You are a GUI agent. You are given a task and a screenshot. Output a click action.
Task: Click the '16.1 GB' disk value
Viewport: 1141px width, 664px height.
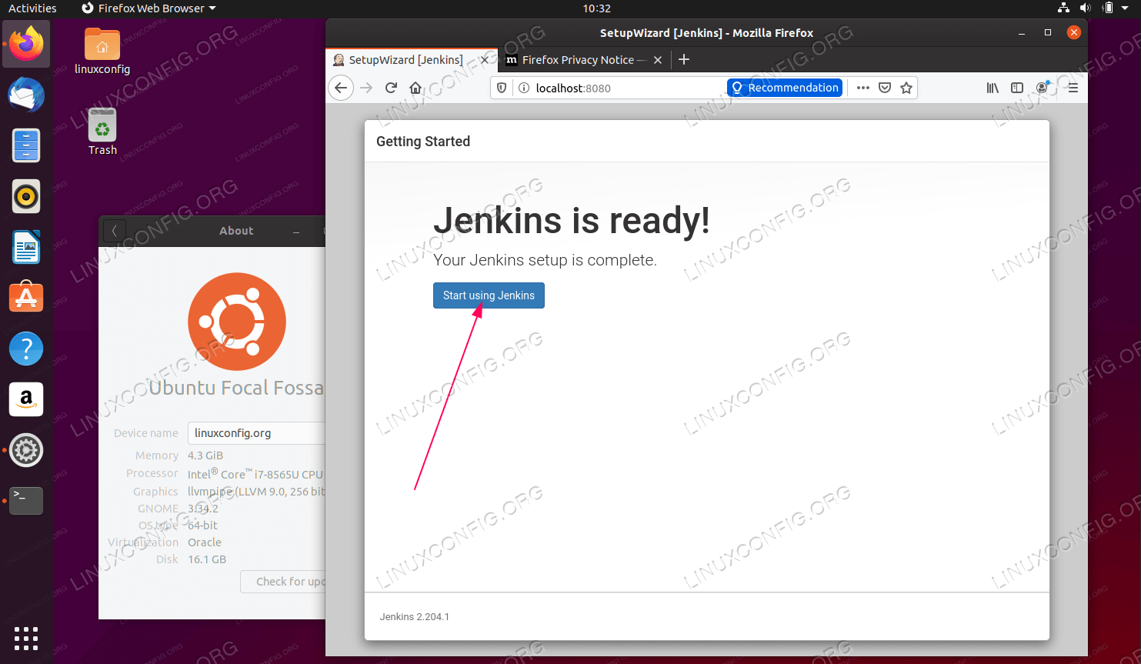coord(207,559)
